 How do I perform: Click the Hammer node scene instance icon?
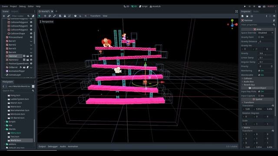click(28, 56)
